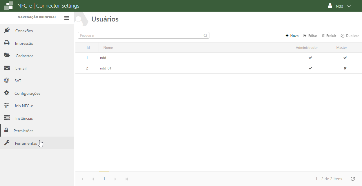The height and width of the screenshot is (186, 362).
Task: Click the sliders icon for Job NFC-e
Action: (x=7, y=105)
